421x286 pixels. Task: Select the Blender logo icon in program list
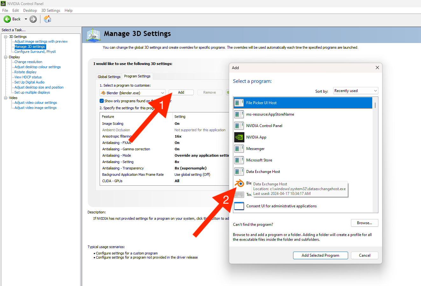[239, 183]
